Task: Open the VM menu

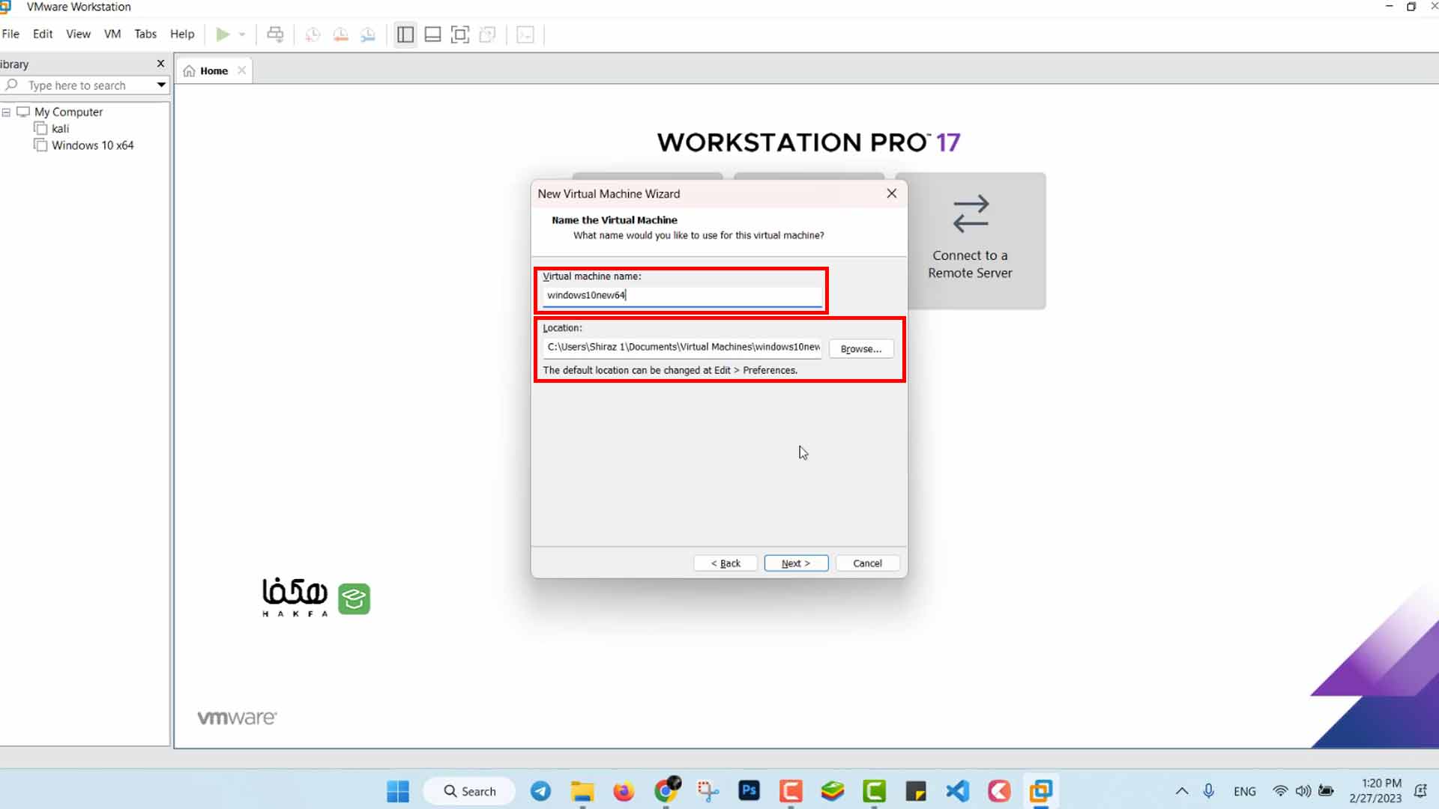Action: coord(112,34)
